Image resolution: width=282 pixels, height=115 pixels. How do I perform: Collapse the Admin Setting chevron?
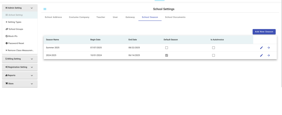coord(32,8)
